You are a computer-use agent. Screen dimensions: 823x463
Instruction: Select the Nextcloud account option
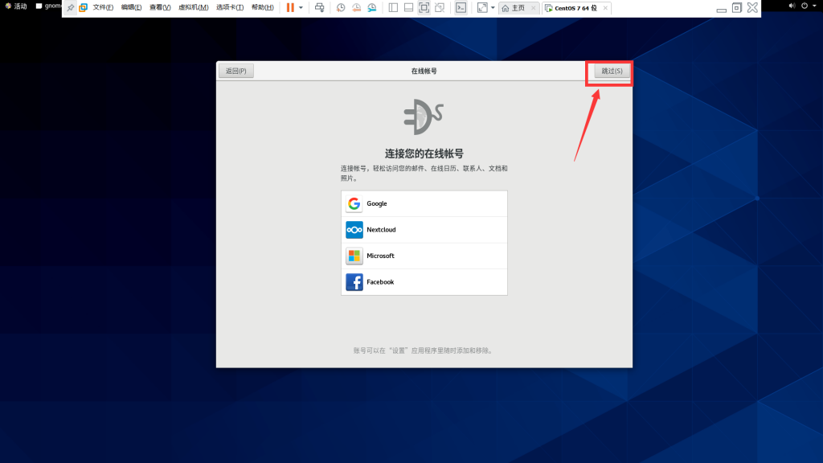(424, 230)
